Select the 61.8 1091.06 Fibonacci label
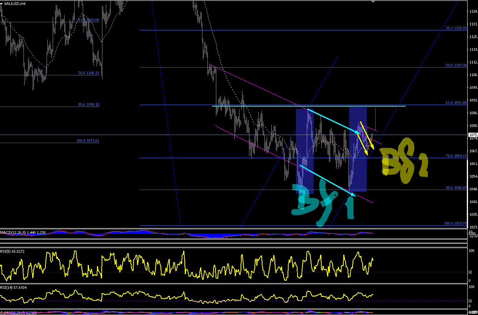Viewport: 478px width, 315px height. [x=456, y=103]
